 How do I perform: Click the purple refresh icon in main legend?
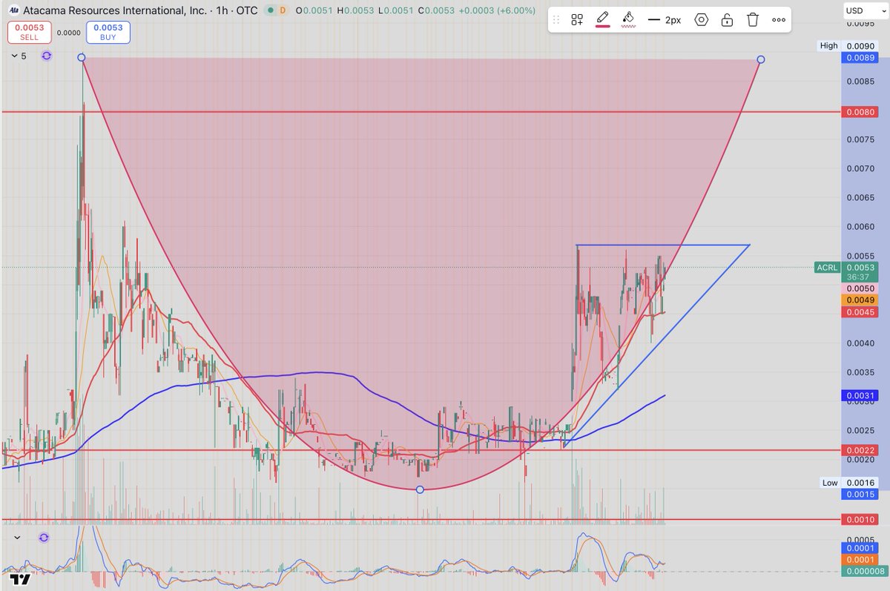click(47, 56)
